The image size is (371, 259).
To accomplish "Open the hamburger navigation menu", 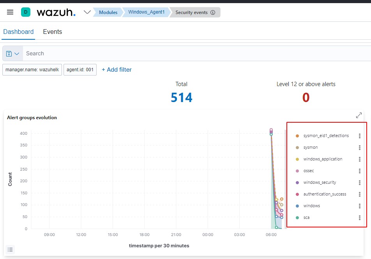I will (x=10, y=12).
